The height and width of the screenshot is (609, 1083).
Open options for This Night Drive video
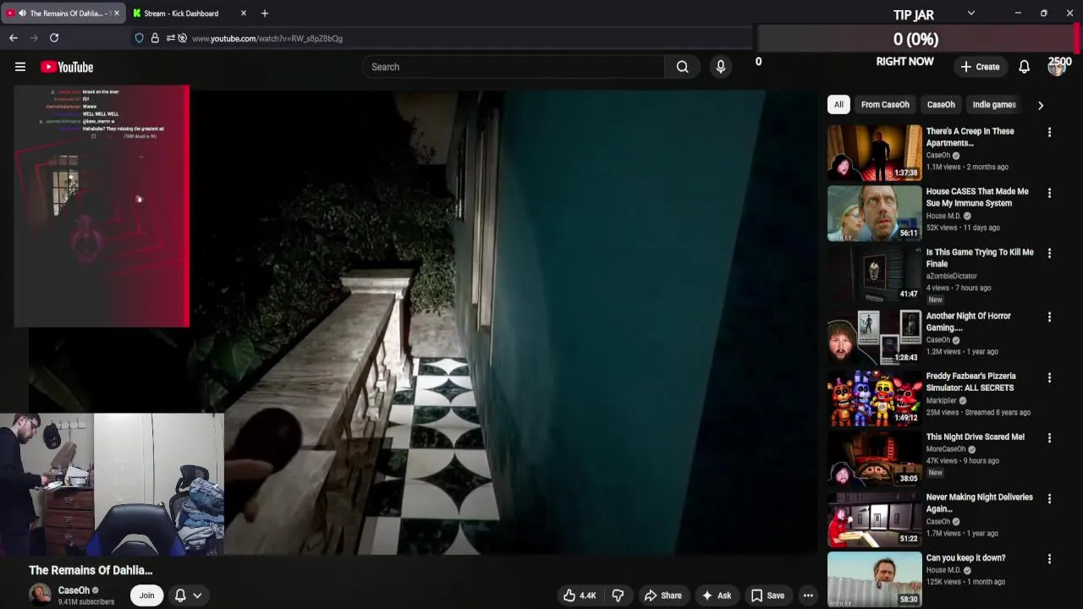[x=1049, y=438]
